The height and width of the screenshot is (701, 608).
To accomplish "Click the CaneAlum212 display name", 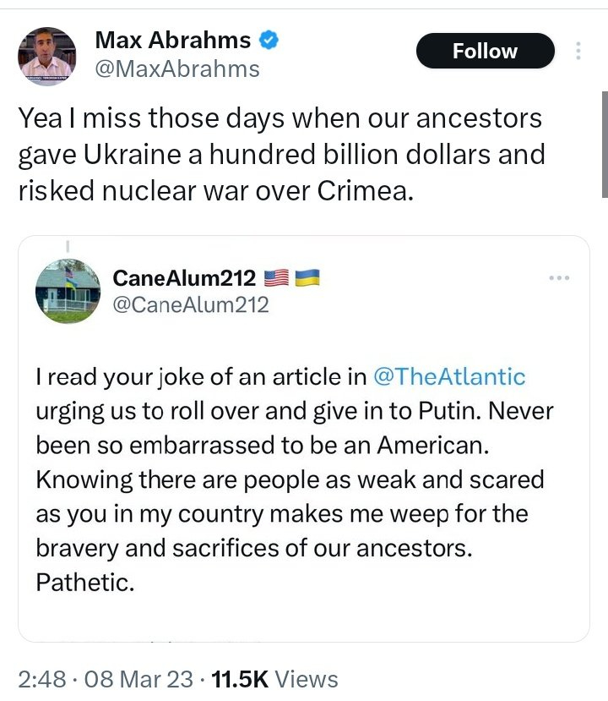I will point(184,277).
